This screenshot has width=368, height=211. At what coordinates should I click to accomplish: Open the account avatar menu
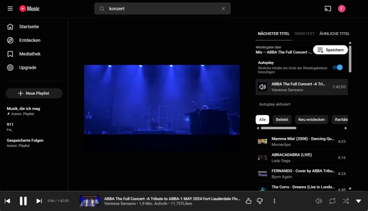341,9
